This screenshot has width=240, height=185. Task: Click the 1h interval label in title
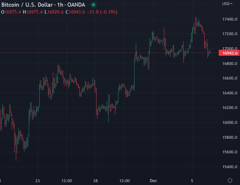click(x=59, y=5)
